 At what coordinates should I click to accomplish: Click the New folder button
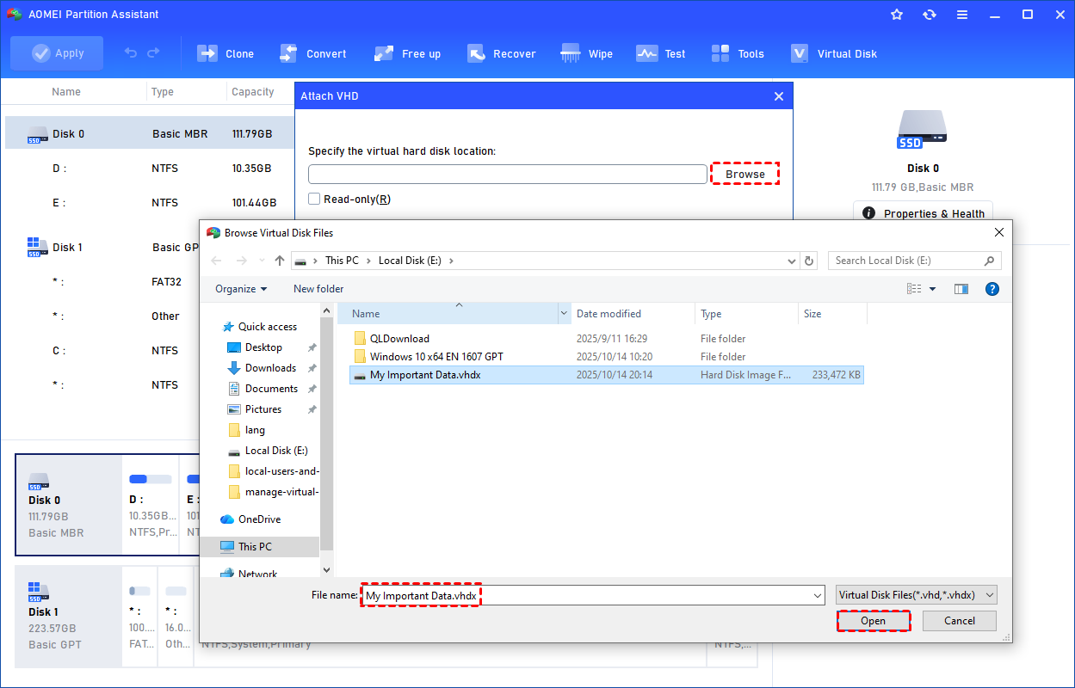point(318,289)
